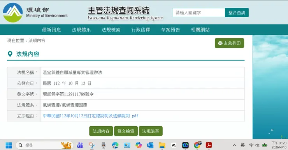Viewport: 288px width, 150px height.
Task: Open File Explorer from taskbar
Action: coord(162,145)
